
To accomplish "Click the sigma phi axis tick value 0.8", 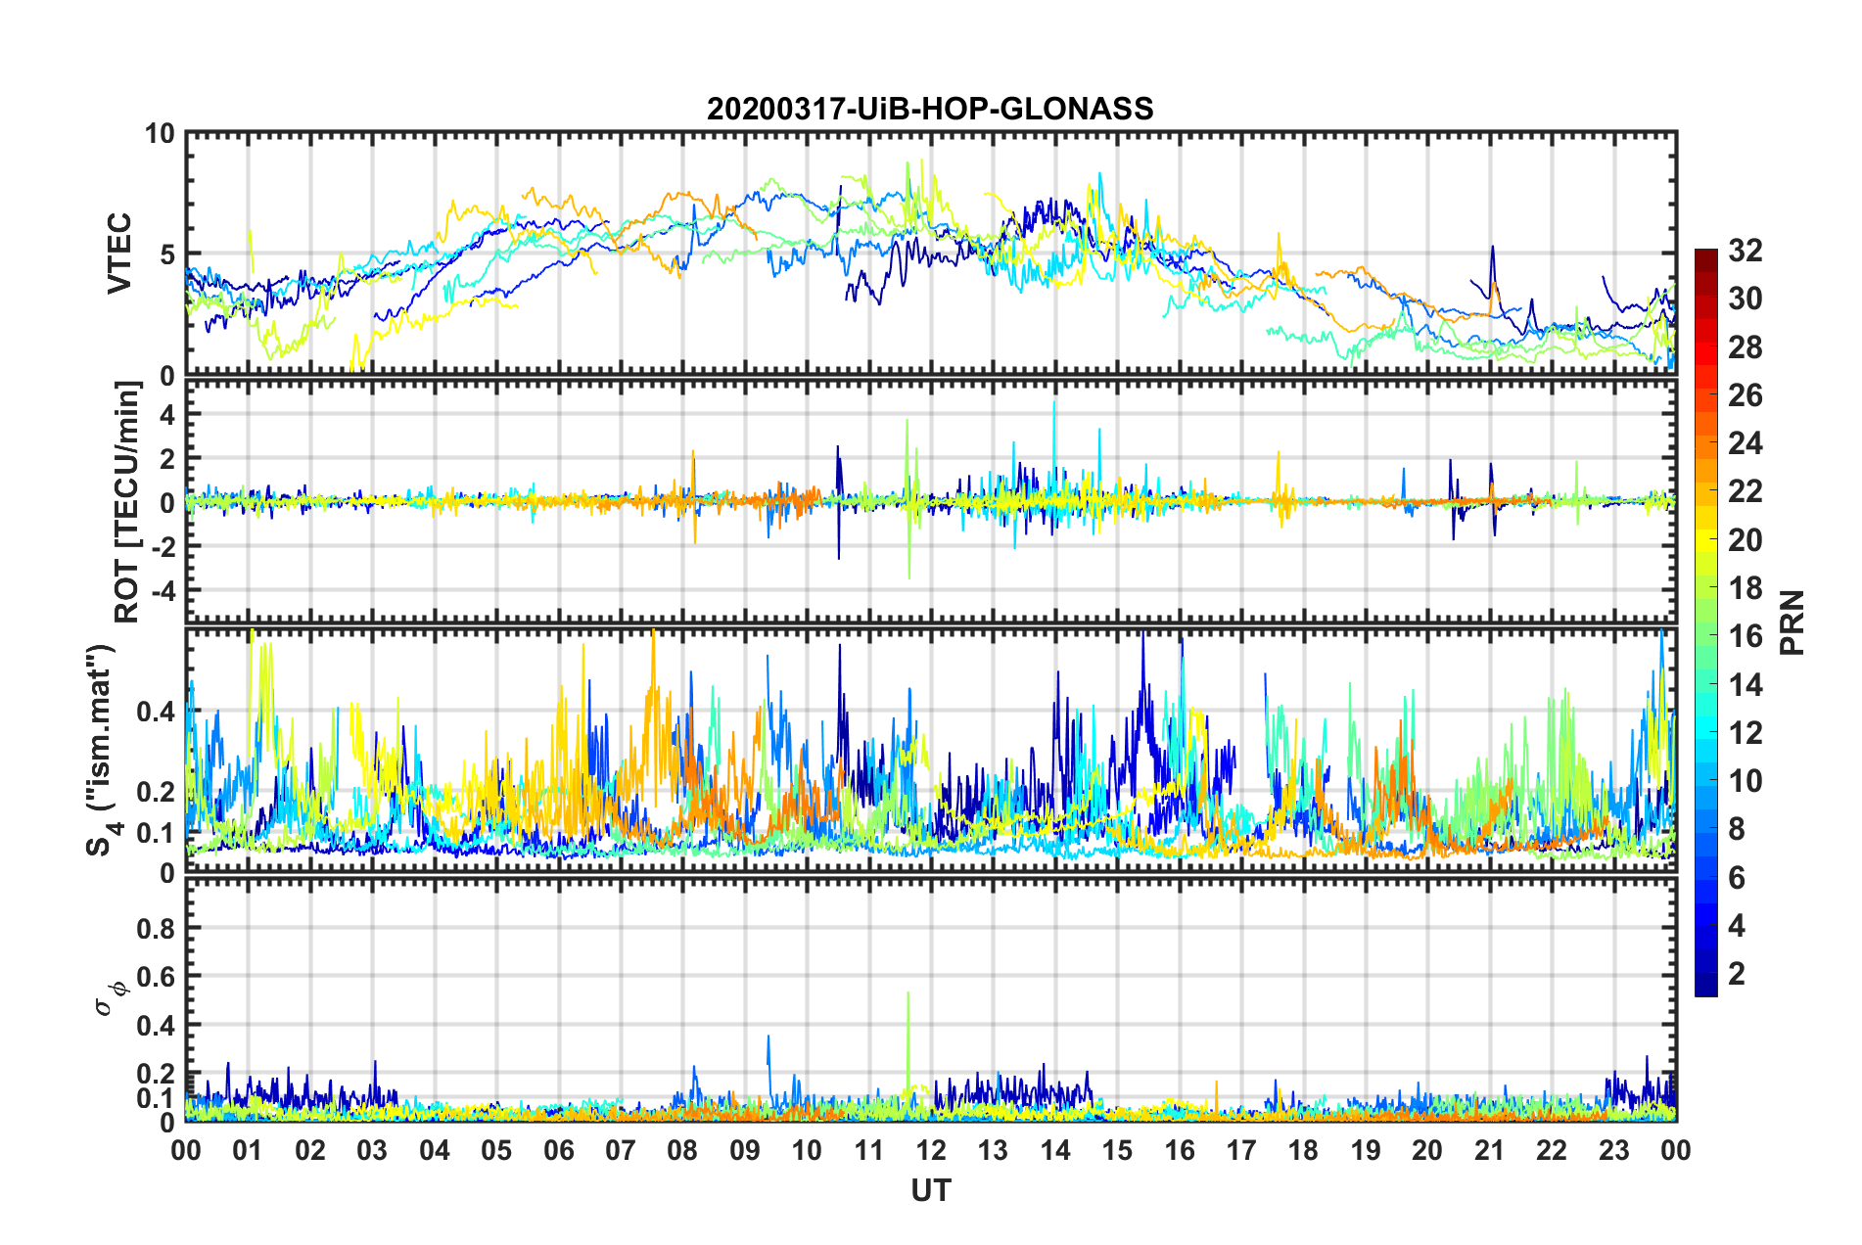I will click(x=156, y=928).
